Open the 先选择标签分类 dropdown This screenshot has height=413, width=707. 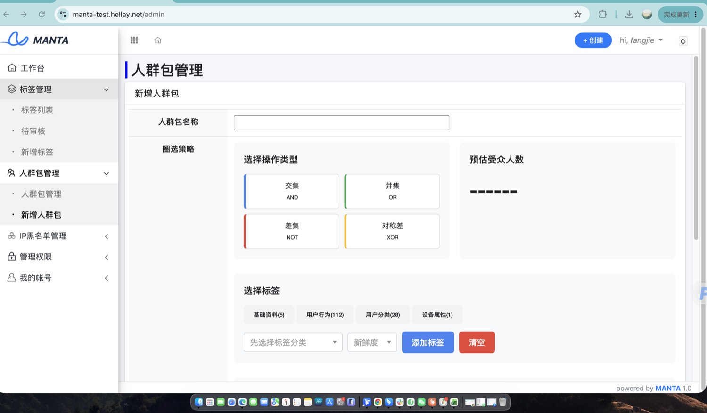(x=293, y=342)
